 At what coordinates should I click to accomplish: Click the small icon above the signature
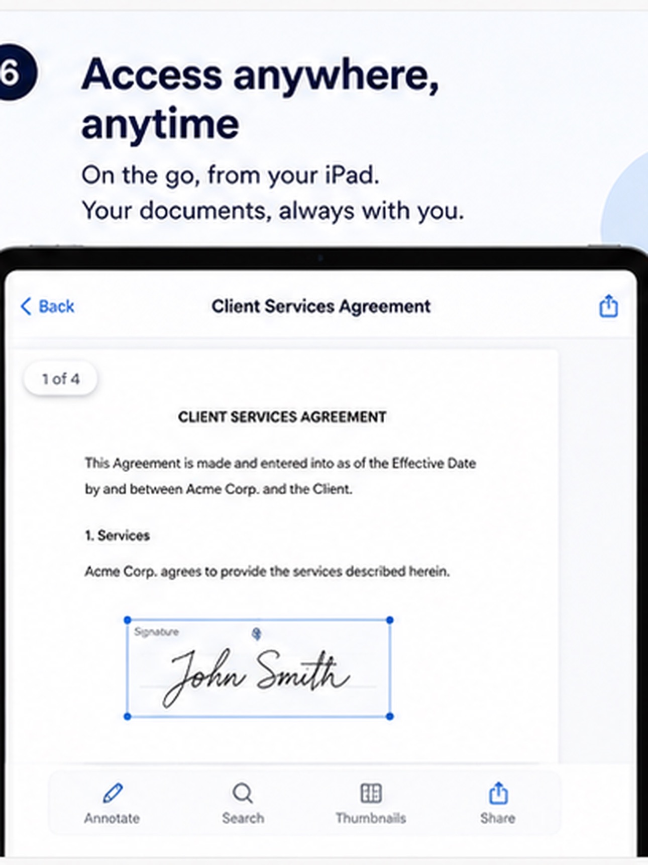257,634
